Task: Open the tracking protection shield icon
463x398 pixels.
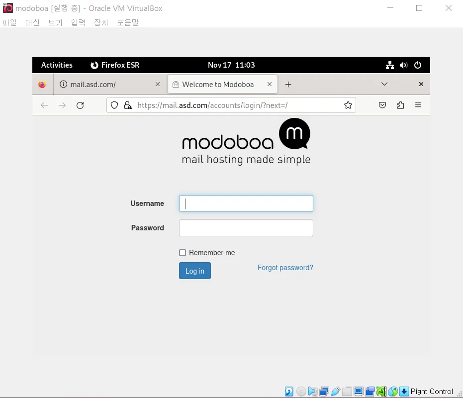Action: click(114, 105)
